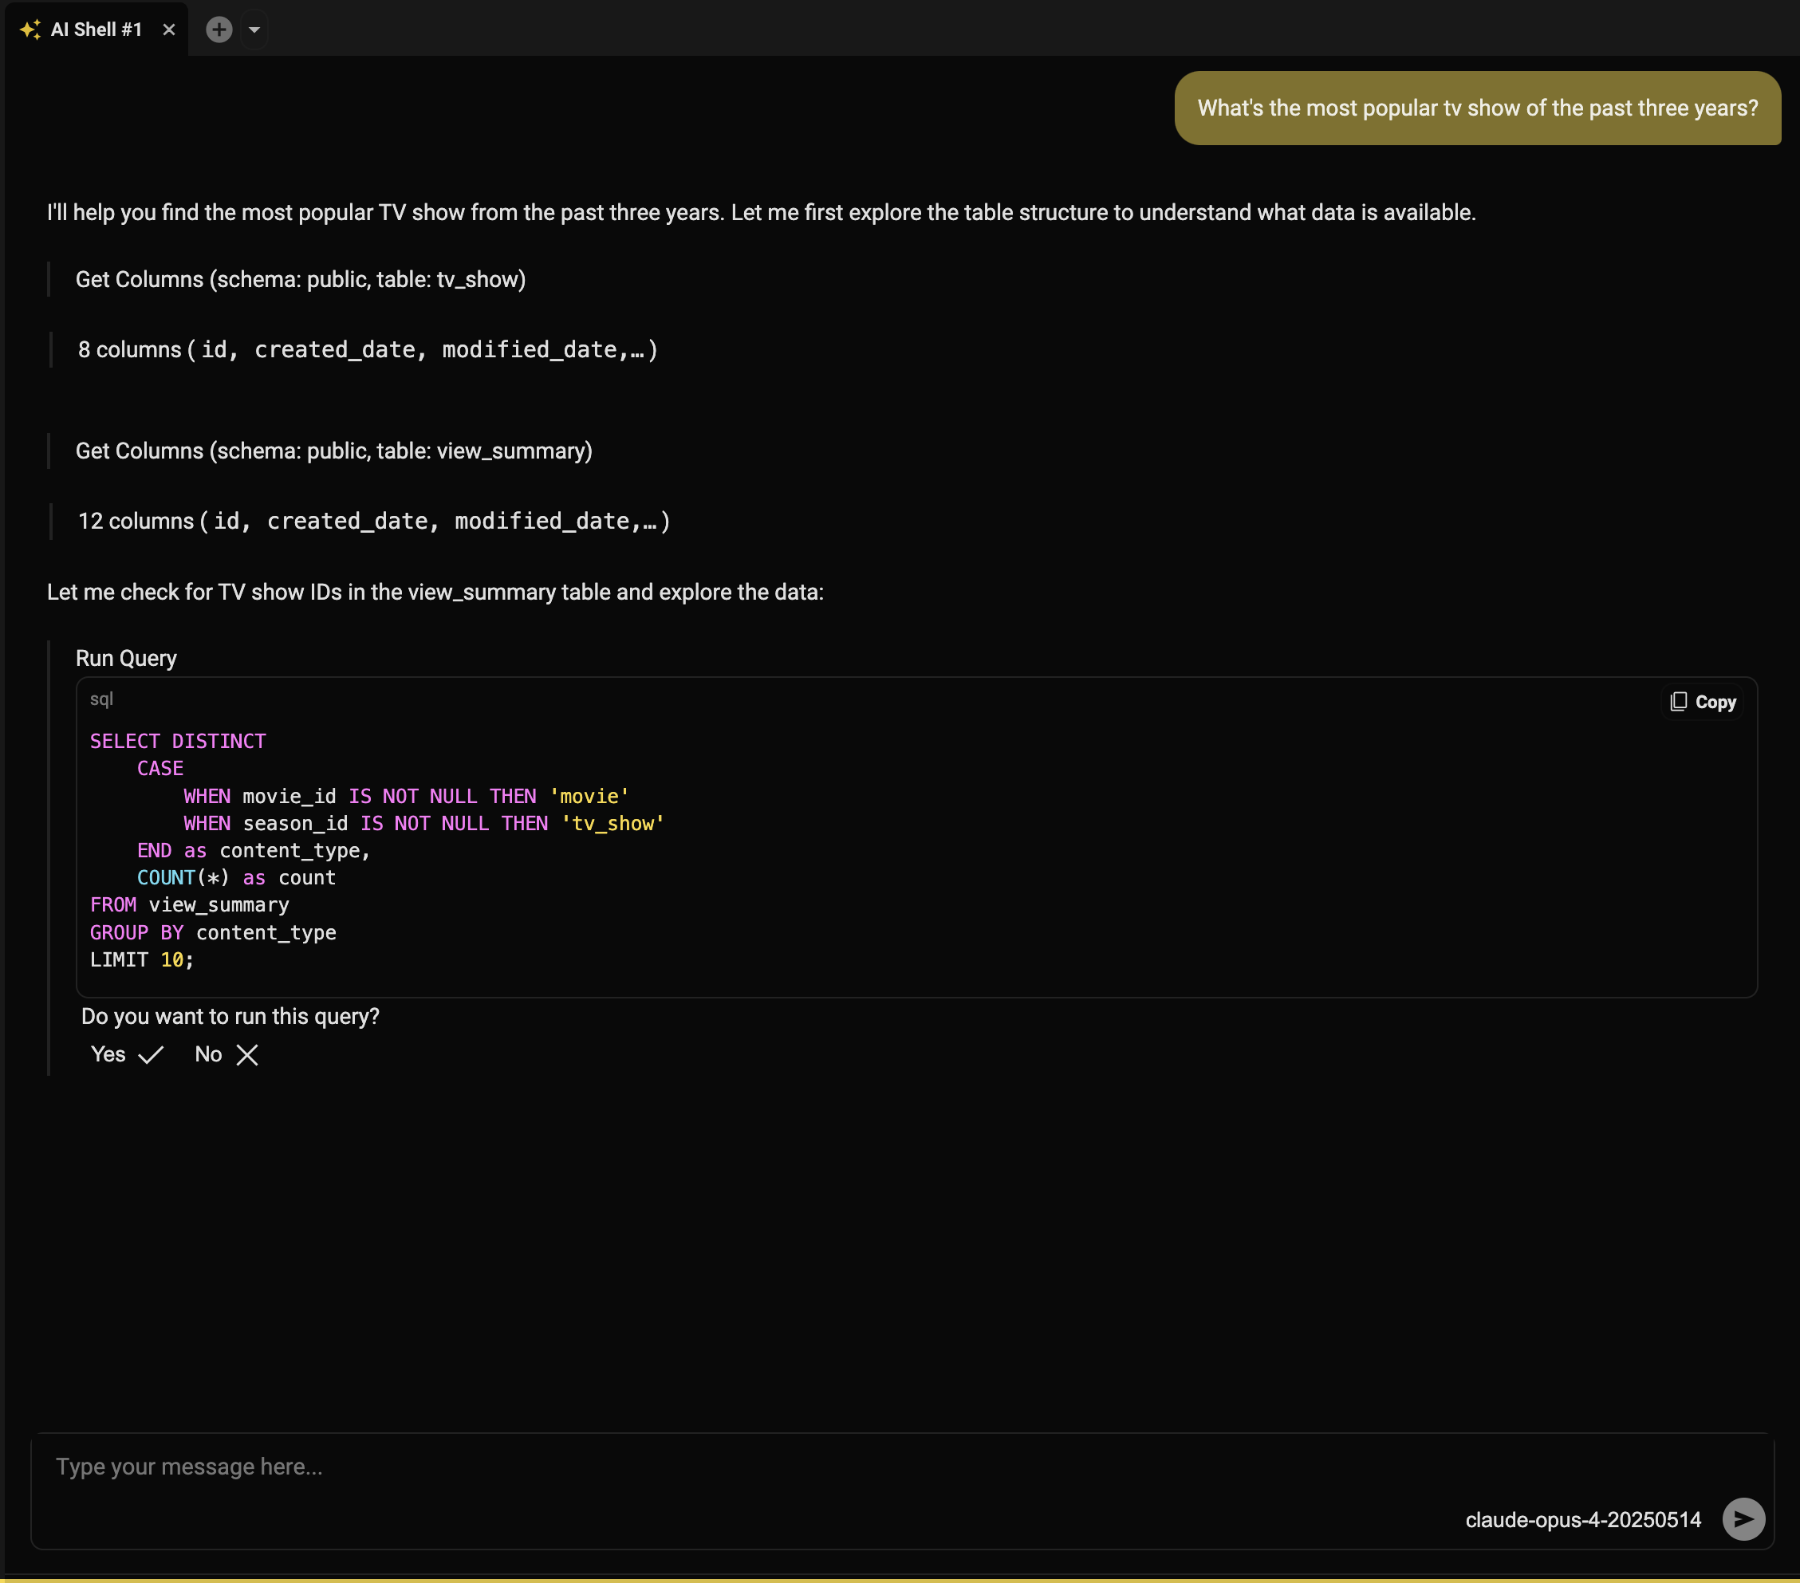Click the SELECT DISTINCT line in code
Viewport: 1800px width, 1583px height.
178,742
